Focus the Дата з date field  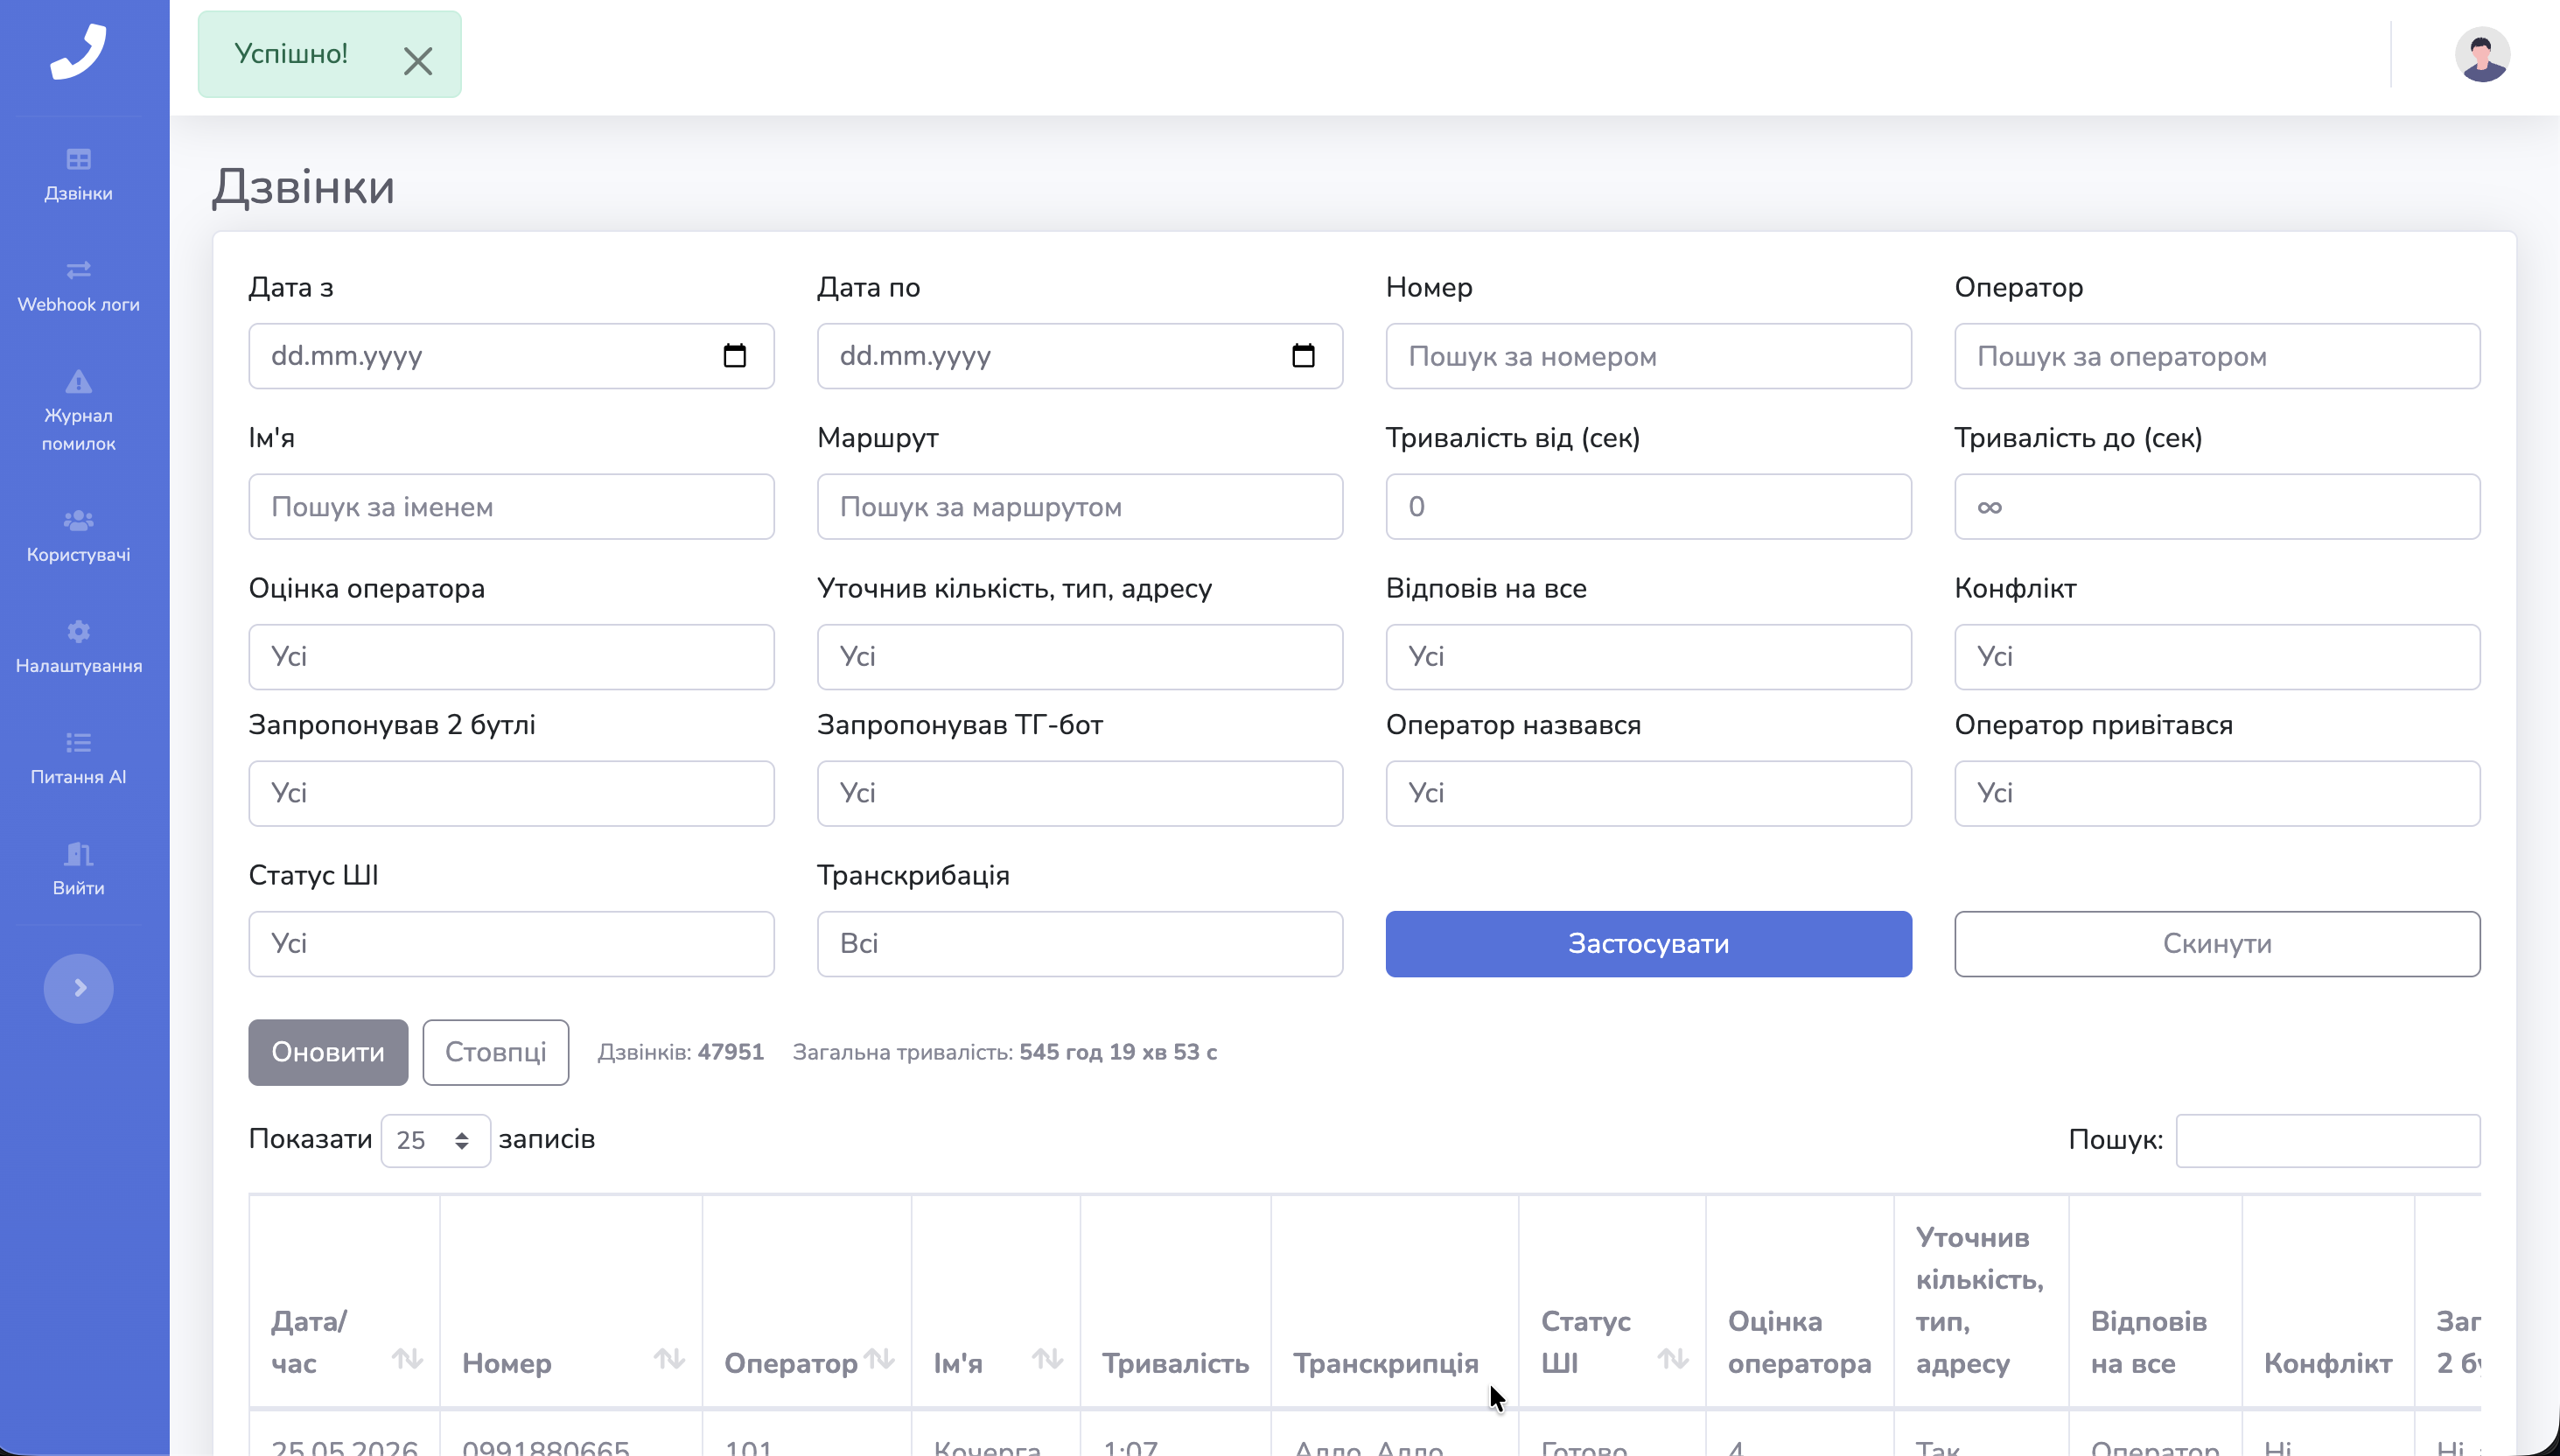pos(511,356)
